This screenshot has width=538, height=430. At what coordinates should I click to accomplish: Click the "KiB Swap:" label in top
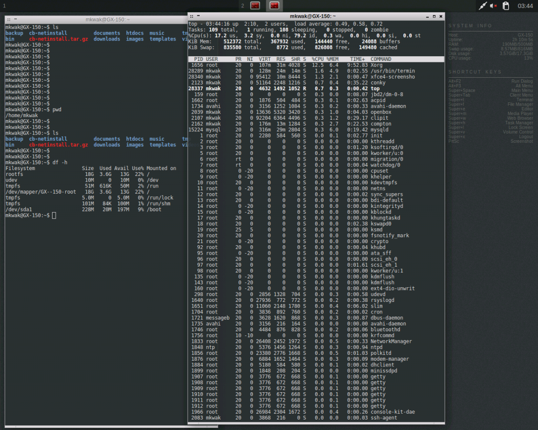[201, 47]
